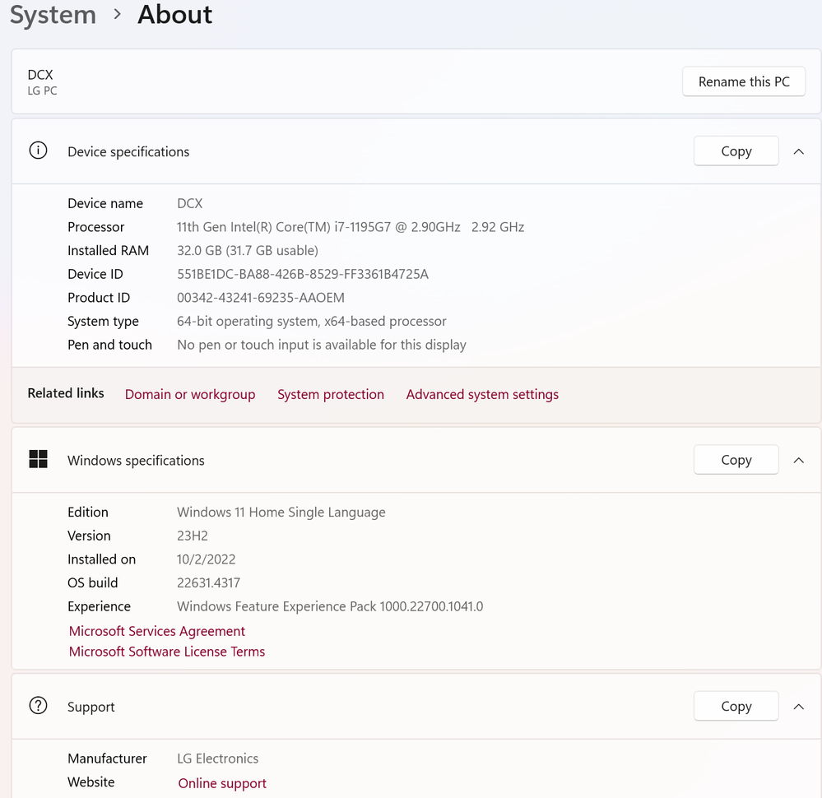Collapse the Support section chevron
Image resolution: width=822 pixels, height=798 pixels.
click(798, 707)
